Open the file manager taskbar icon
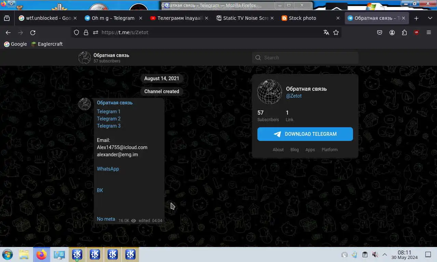The height and width of the screenshot is (262, 437). point(24,254)
